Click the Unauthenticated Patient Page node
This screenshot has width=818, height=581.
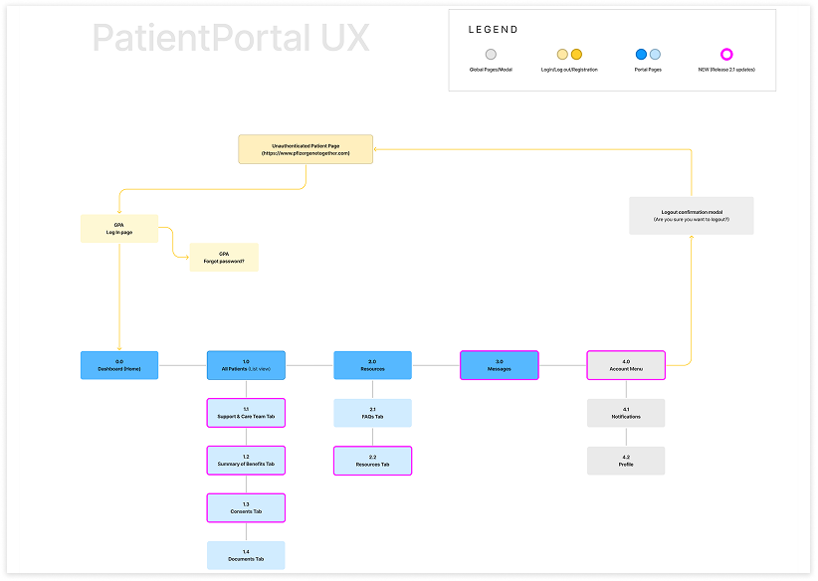(x=305, y=148)
